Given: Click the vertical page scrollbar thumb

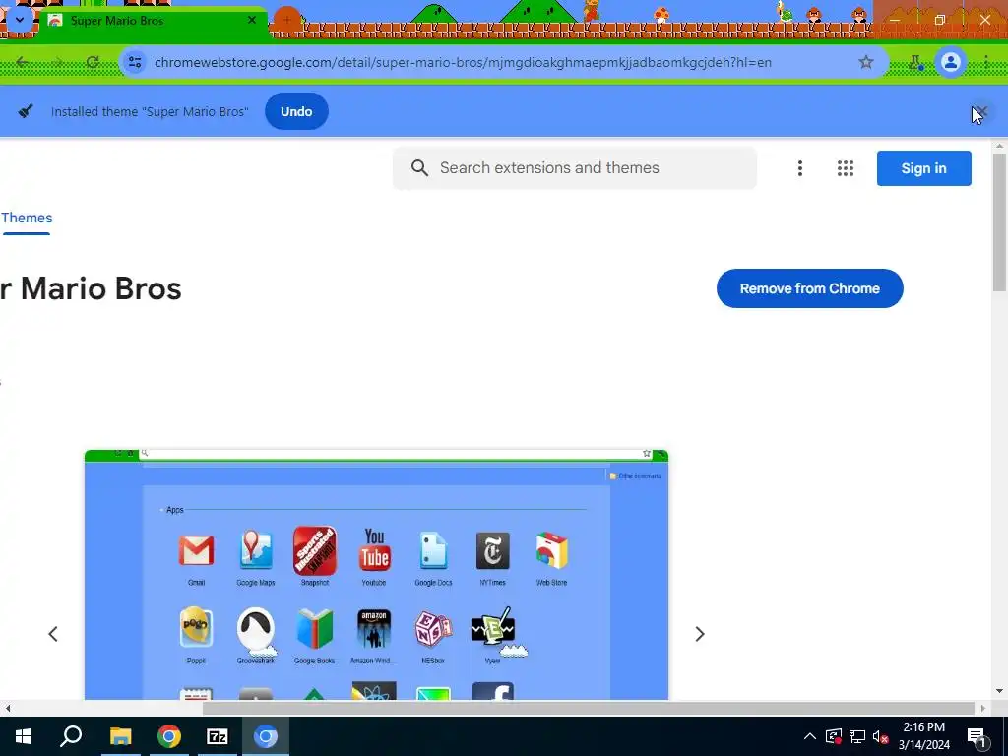Looking at the screenshot, I should click(999, 221).
